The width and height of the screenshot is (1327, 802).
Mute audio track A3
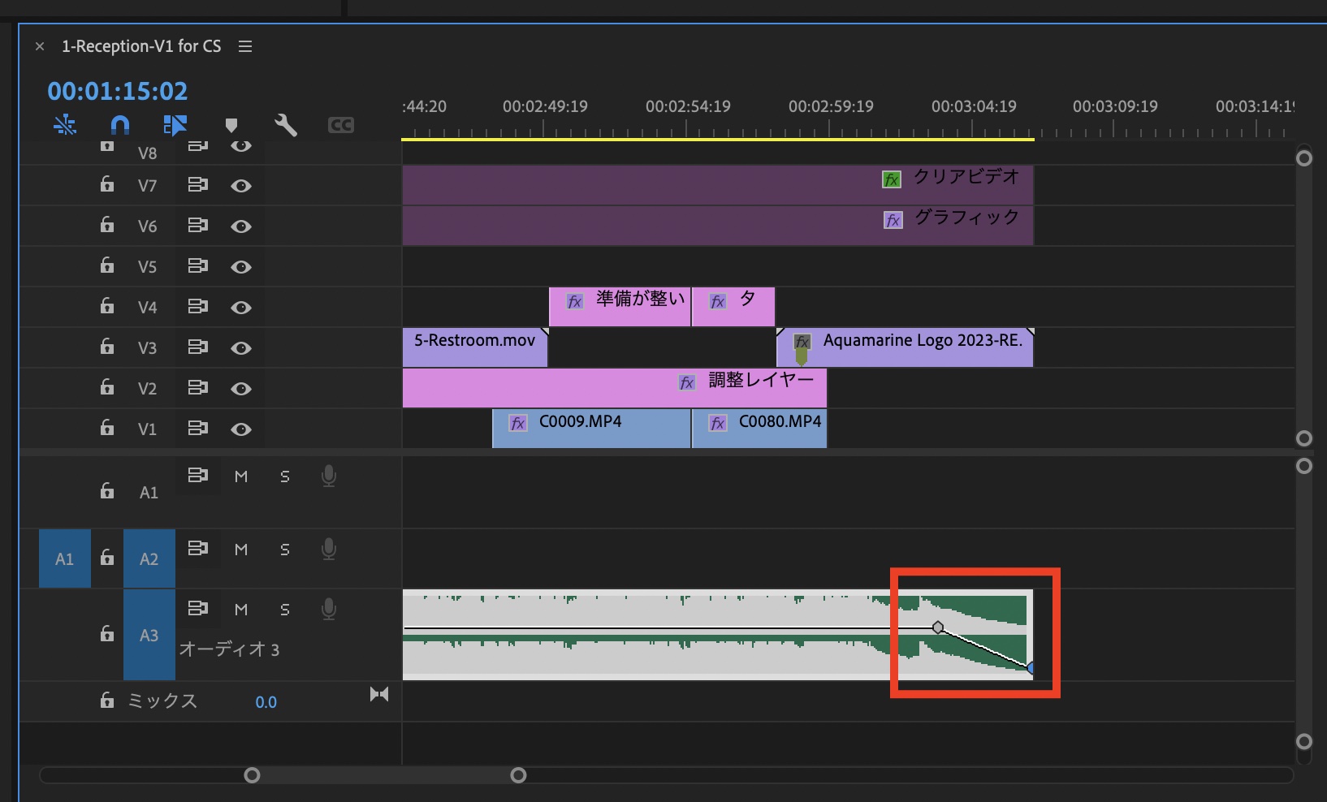(x=241, y=610)
